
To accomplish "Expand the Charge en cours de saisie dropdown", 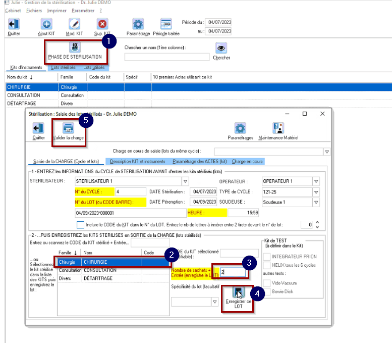I will [327, 152].
